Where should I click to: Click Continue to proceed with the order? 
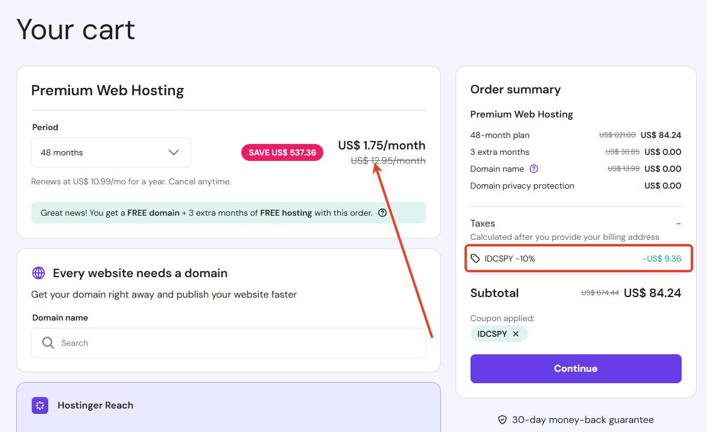pos(575,368)
